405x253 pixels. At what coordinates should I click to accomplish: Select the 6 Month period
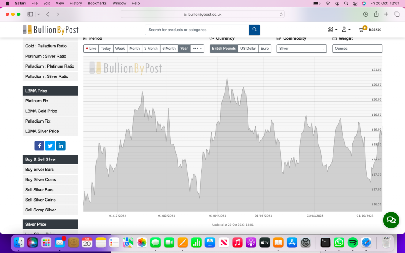[169, 49]
